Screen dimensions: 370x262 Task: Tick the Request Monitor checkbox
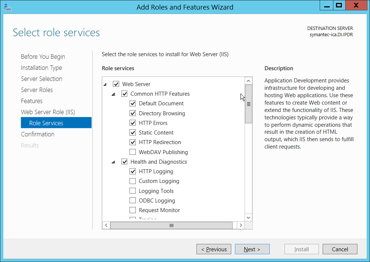[132, 210]
